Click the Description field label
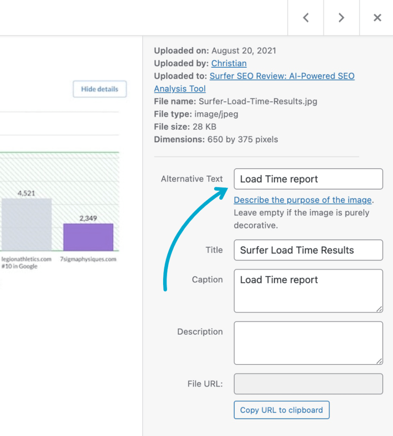The image size is (393, 436). 200,332
